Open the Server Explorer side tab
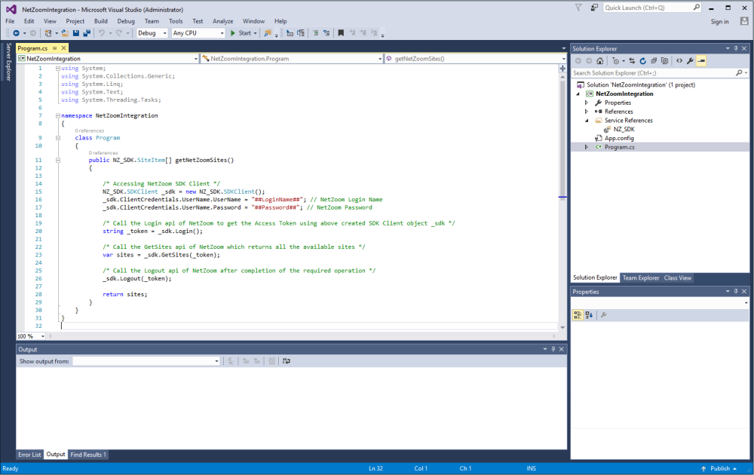Screen dimensions: 754x475 [x=8, y=62]
